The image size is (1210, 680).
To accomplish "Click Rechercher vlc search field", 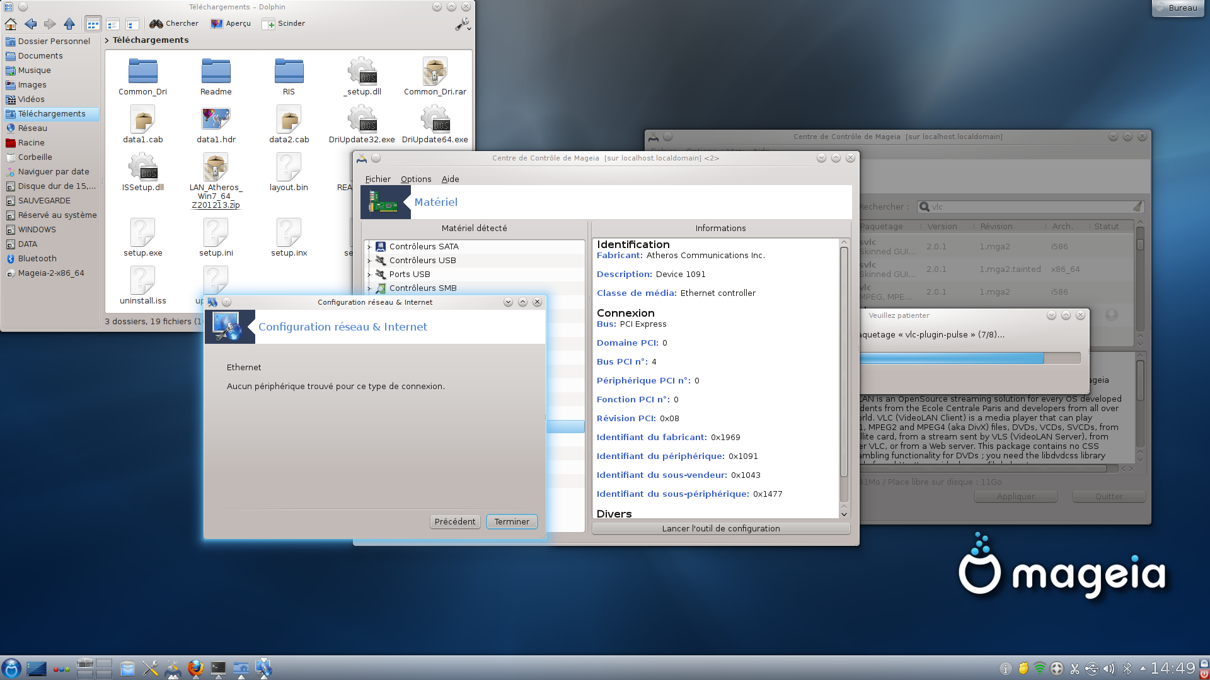I will 1030,207.
